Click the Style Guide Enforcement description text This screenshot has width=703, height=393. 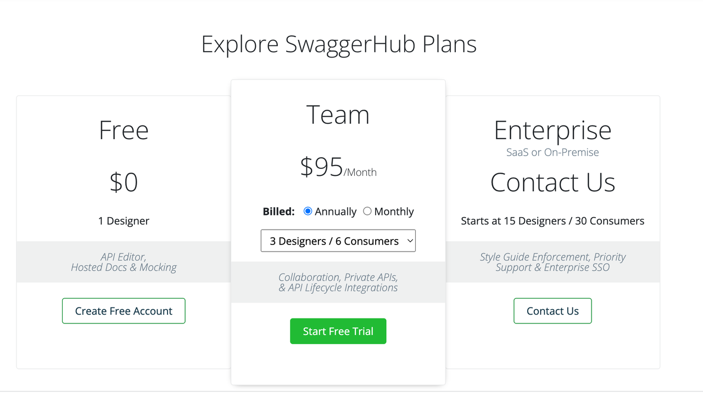point(553,262)
